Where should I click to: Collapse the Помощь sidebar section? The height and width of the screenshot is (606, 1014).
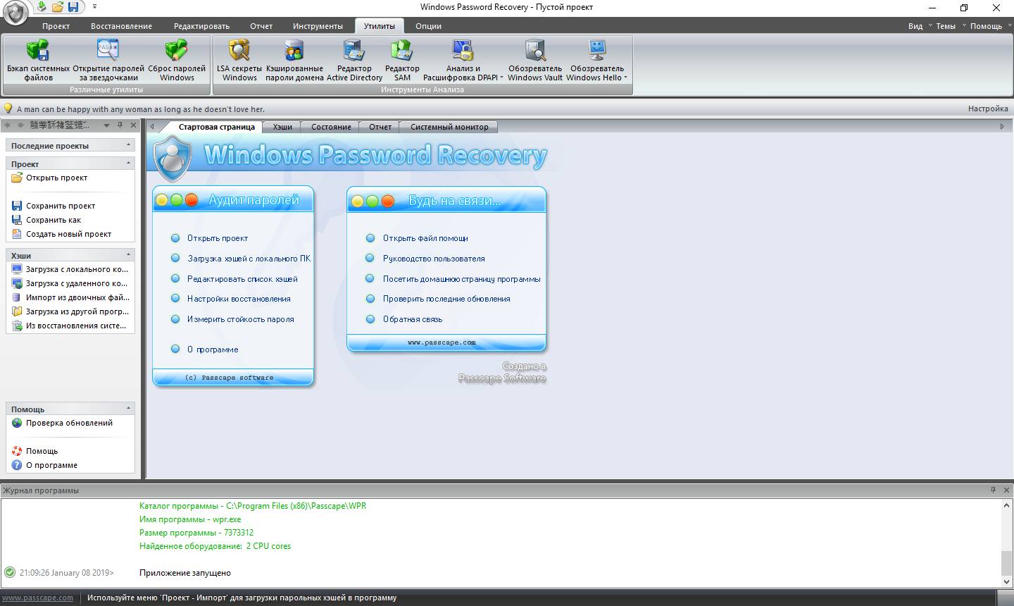[128, 408]
